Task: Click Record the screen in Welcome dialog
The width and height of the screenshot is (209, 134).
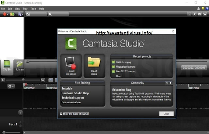Action: click(71, 66)
